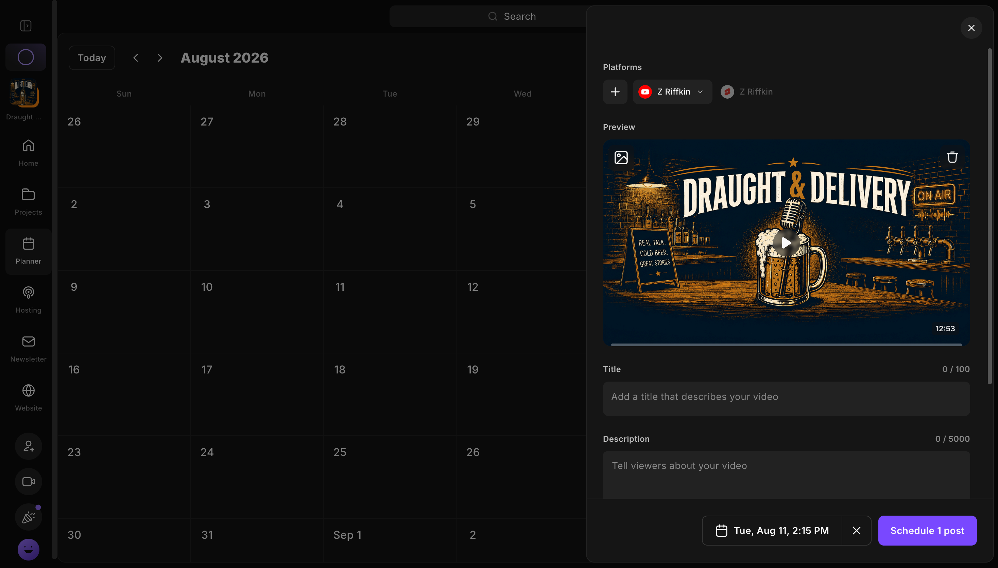998x568 pixels.
Task: Go to next month arrow
Action: pyautogui.click(x=160, y=58)
